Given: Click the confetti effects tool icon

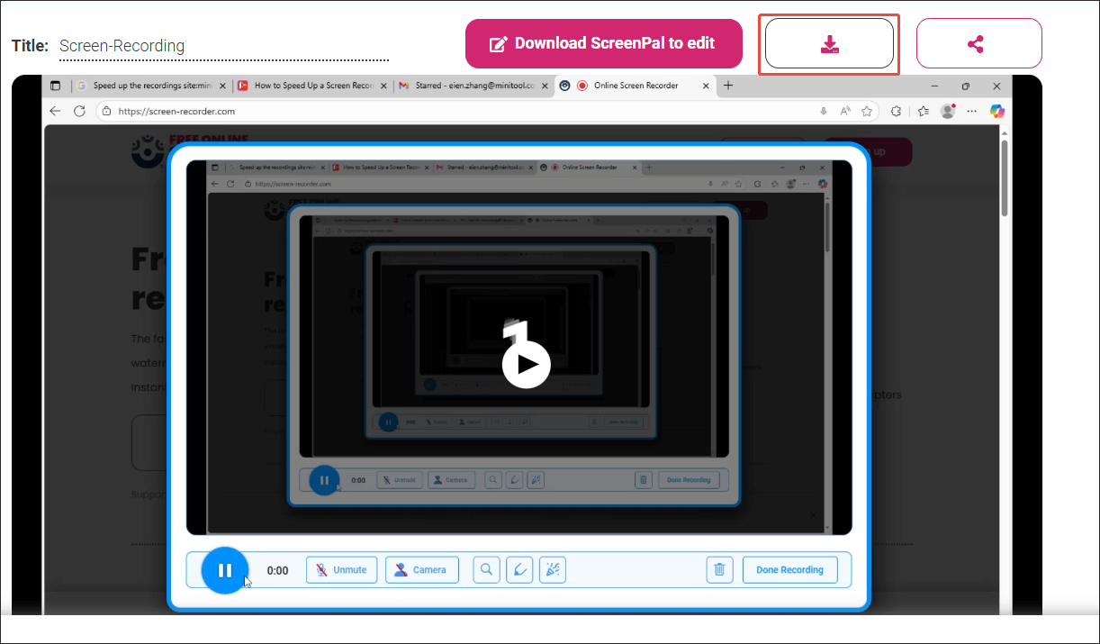Looking at the screenshot, I should 552,570.
